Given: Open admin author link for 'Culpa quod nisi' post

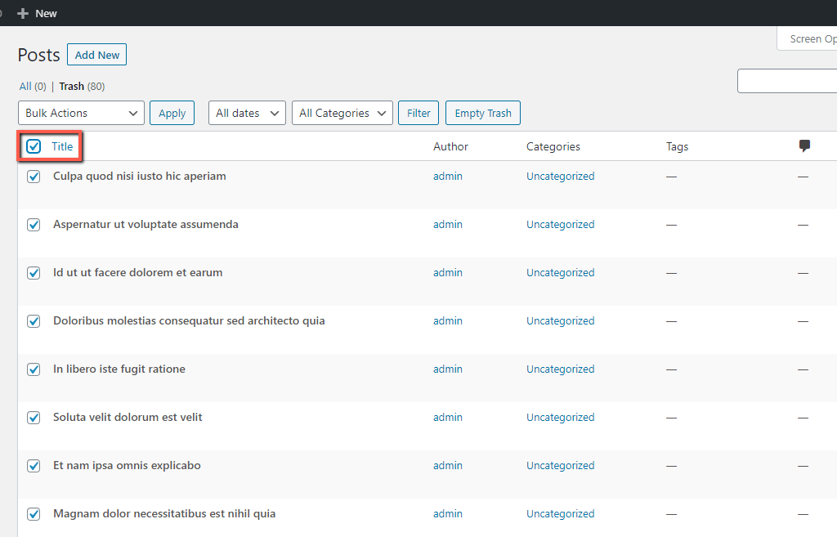Looking at the screenshot, I should (448, 177).
